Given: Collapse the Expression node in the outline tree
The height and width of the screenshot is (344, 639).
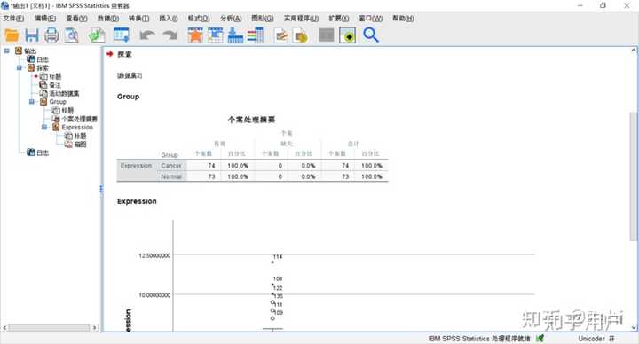Looking at the screenshot, I should pyautogui.click(x=44, y=127).
